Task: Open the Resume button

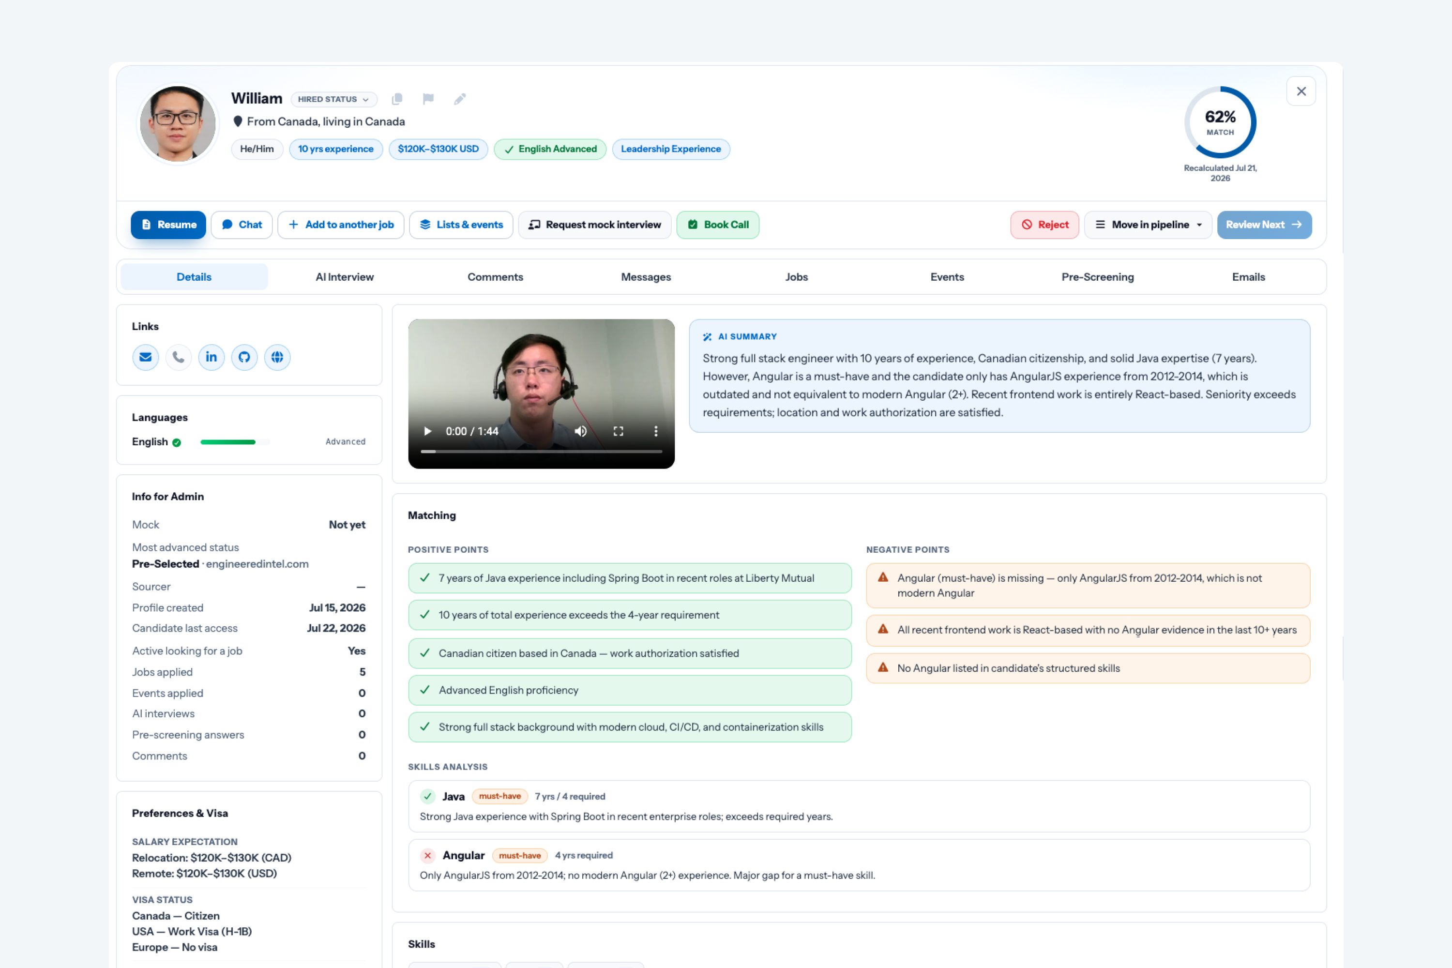Action: tap(168, 225)
